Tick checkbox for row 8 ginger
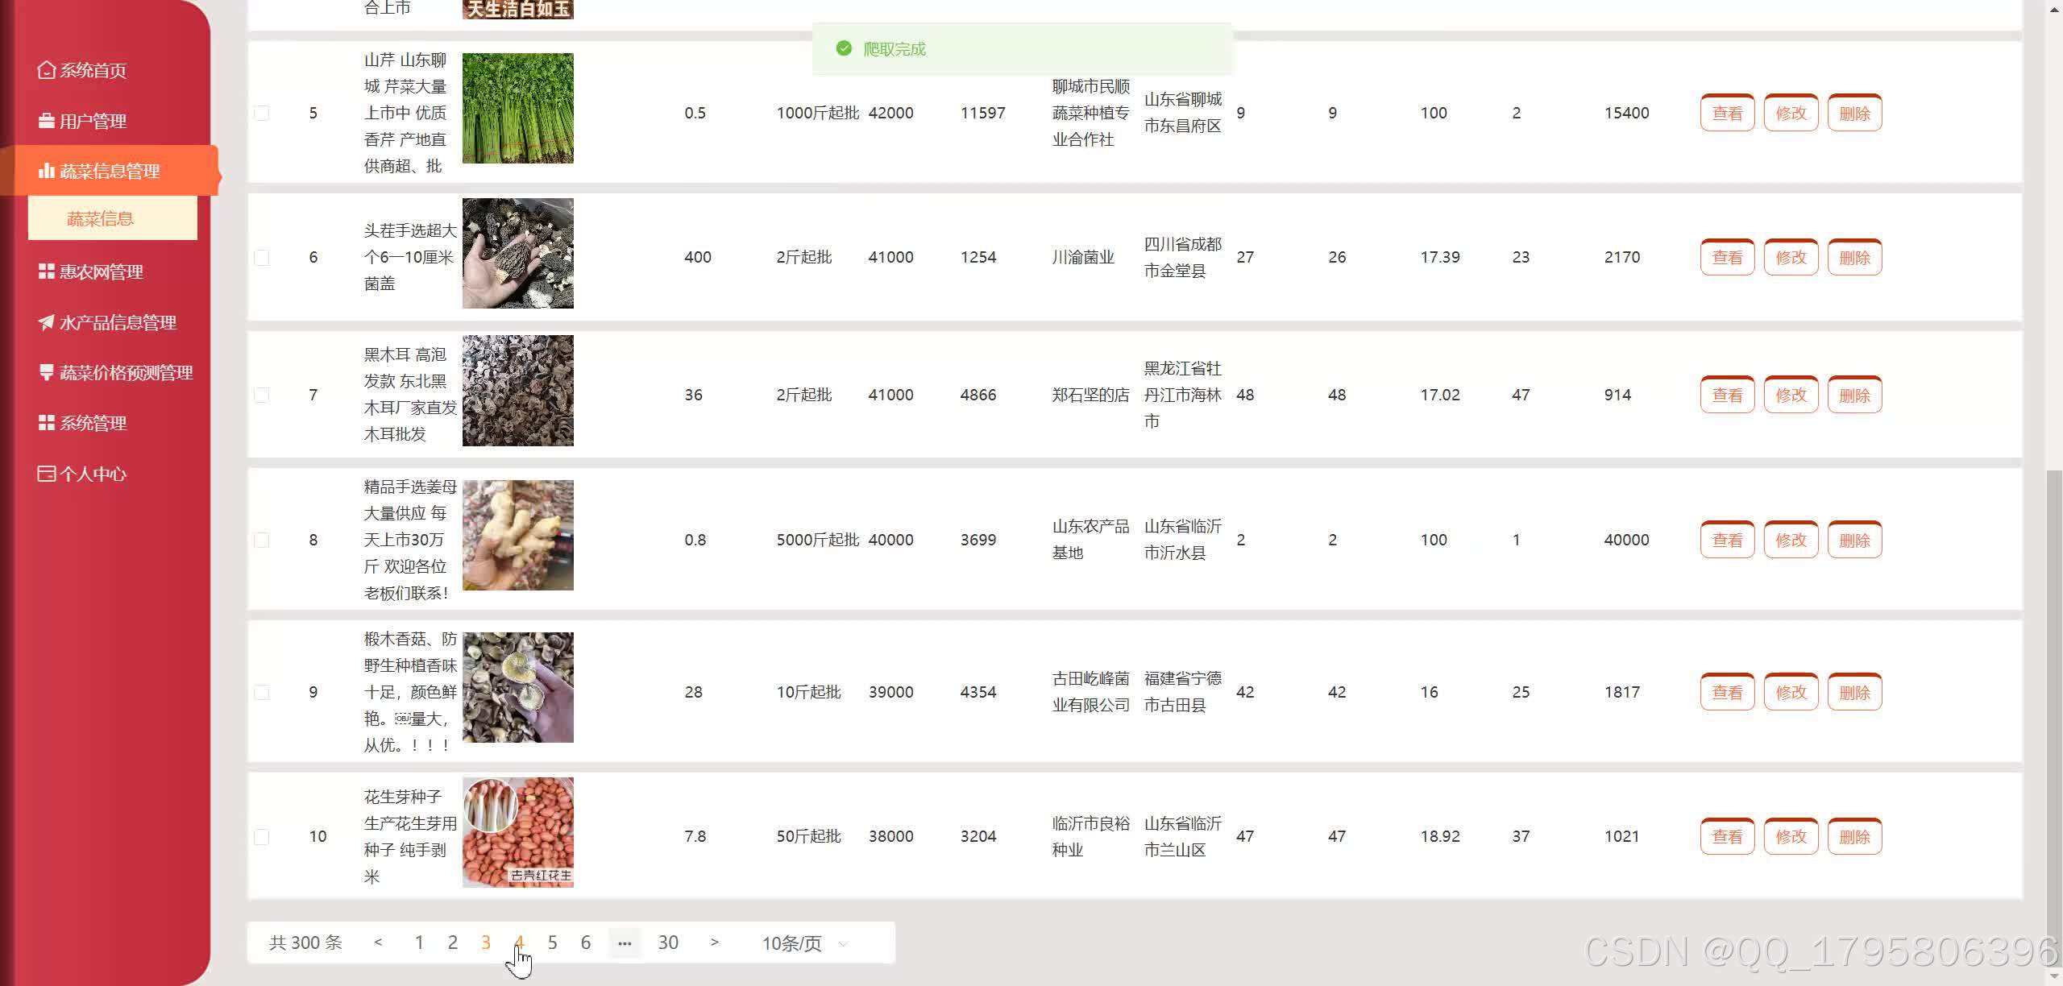The width and height of the screenshot is (2063, 986). [x=262, y=540]
